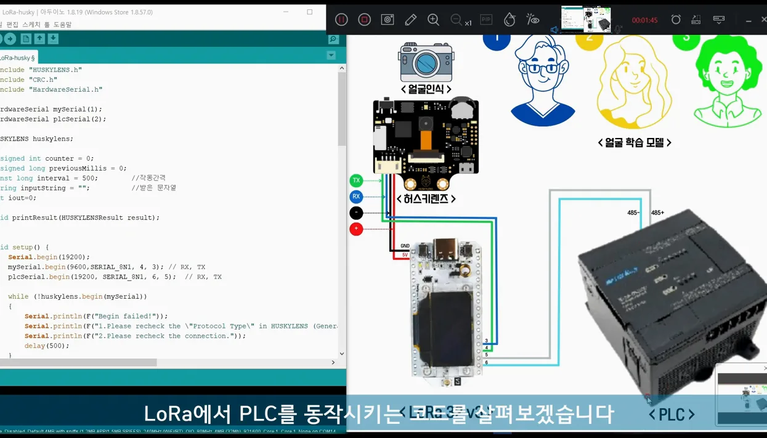The width and height of the screenshot is (767, 438).
Task: Click the PLC device image
Action: [x=672, y=308]
